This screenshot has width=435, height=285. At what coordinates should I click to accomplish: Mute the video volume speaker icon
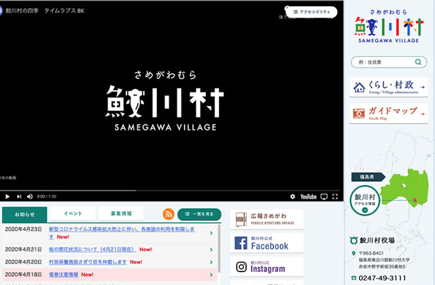30,197
